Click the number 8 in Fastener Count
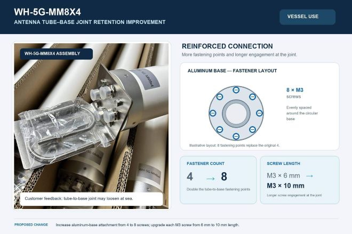Viewport: 352px width, 234px height. [224, 177]
